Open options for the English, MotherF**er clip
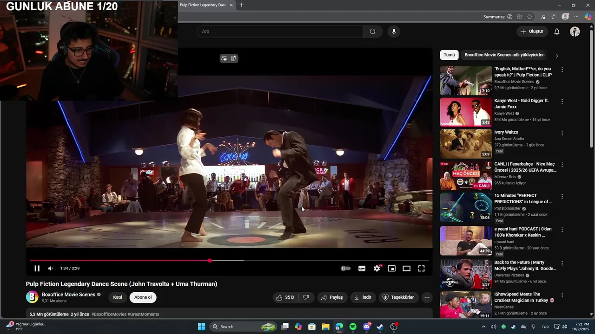Image resolution: width=595 pixels, height=334 pixels. tap(562, 70)
